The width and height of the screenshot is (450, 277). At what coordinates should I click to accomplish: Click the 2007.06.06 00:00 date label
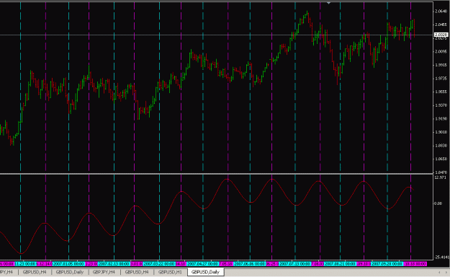[x=250, y=264]
